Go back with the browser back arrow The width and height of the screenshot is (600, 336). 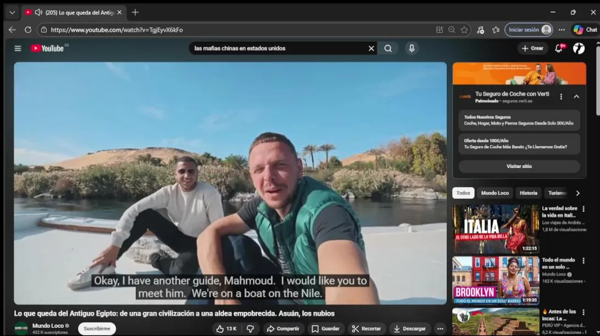click(12, 29)
